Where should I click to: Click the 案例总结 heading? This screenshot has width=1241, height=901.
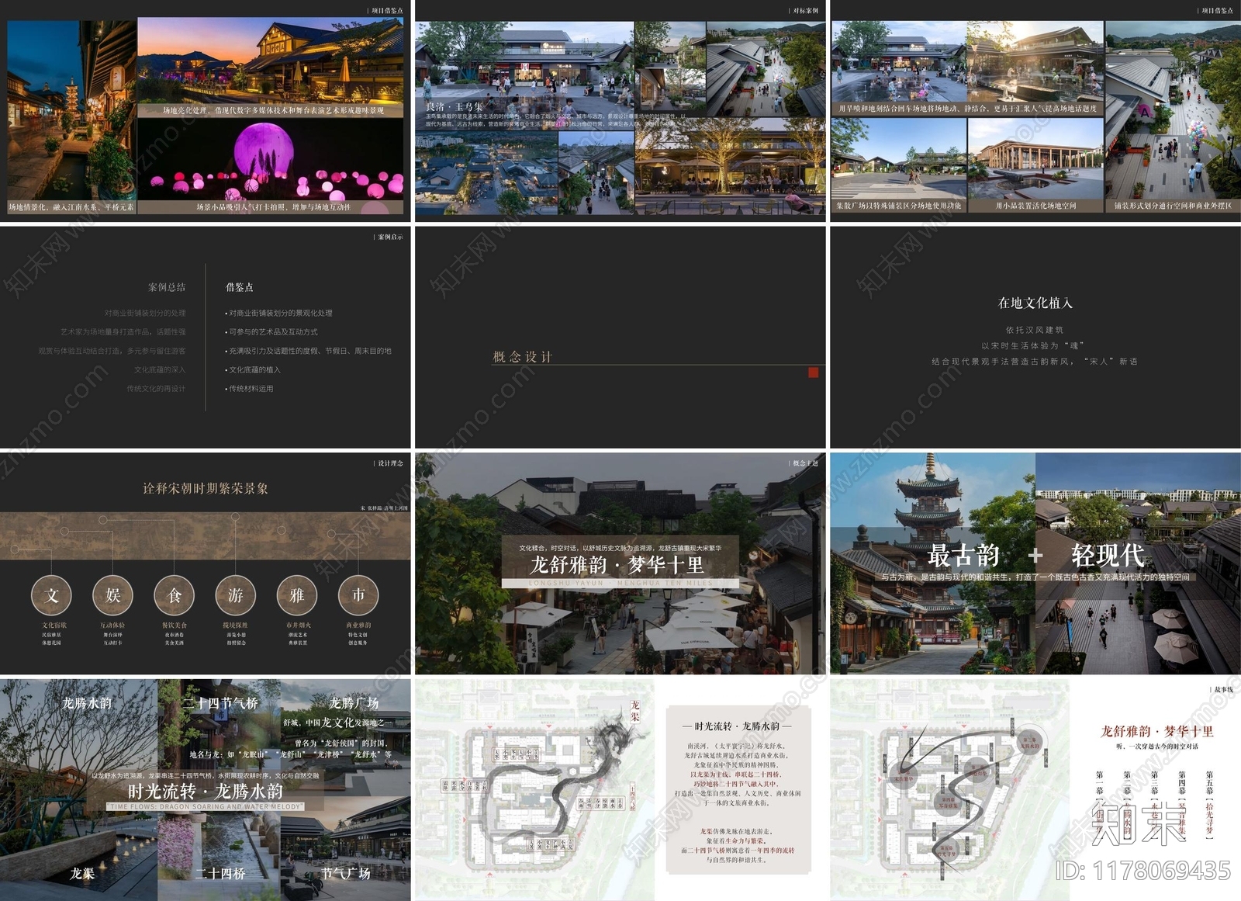[x=167, y=287]
